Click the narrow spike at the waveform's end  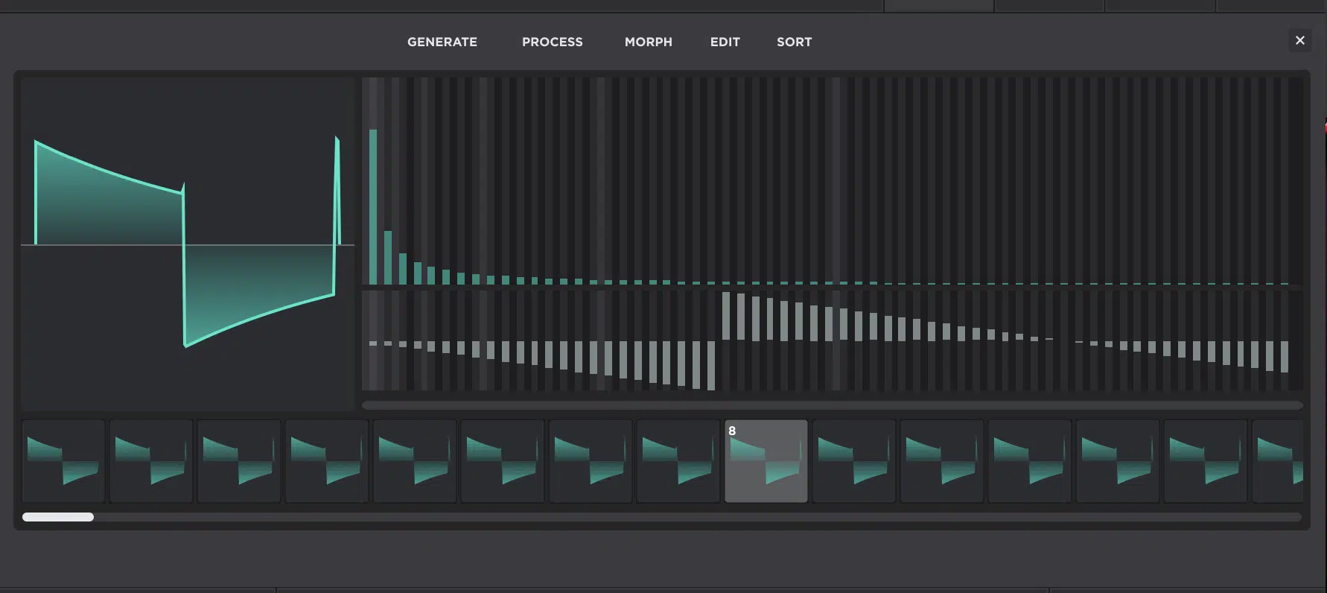[337, 190]
